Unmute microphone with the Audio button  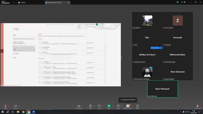[x=5, y=106]
